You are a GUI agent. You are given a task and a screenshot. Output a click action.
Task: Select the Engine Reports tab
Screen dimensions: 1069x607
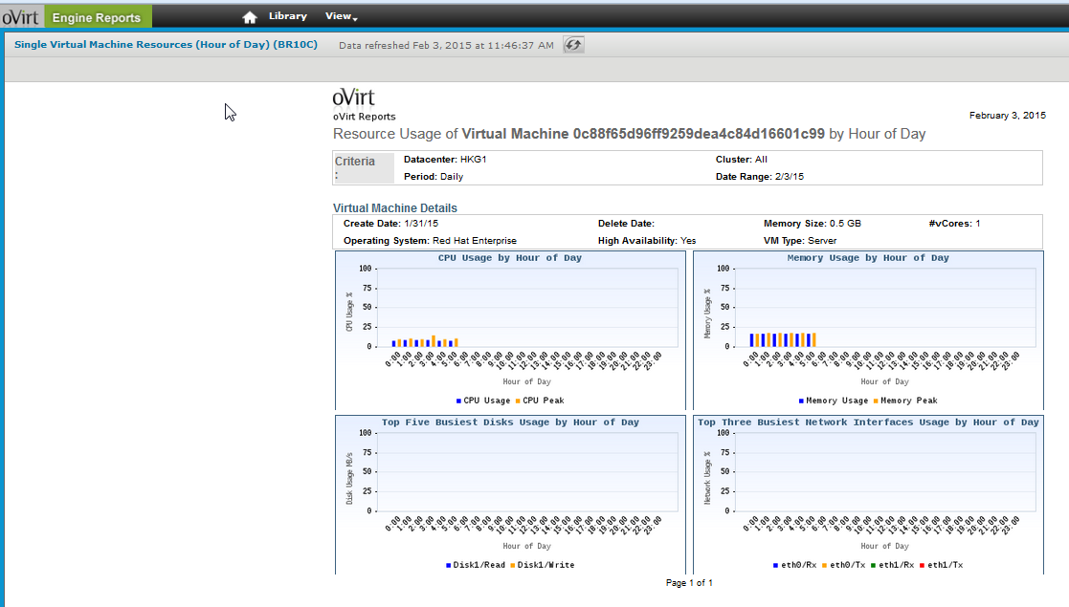click(x=96, y=17)
